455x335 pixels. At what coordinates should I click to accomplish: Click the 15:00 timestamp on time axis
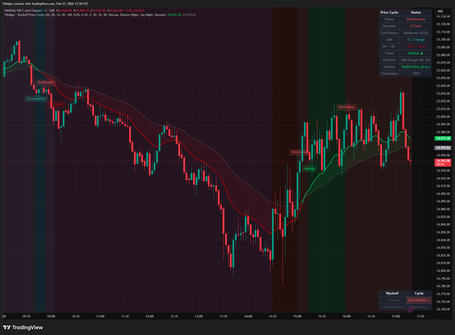pyautogui.click(x=297, y=316)
